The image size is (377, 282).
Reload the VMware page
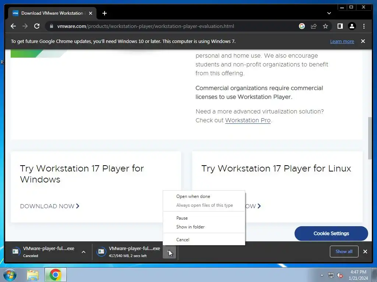click(37, 26)
